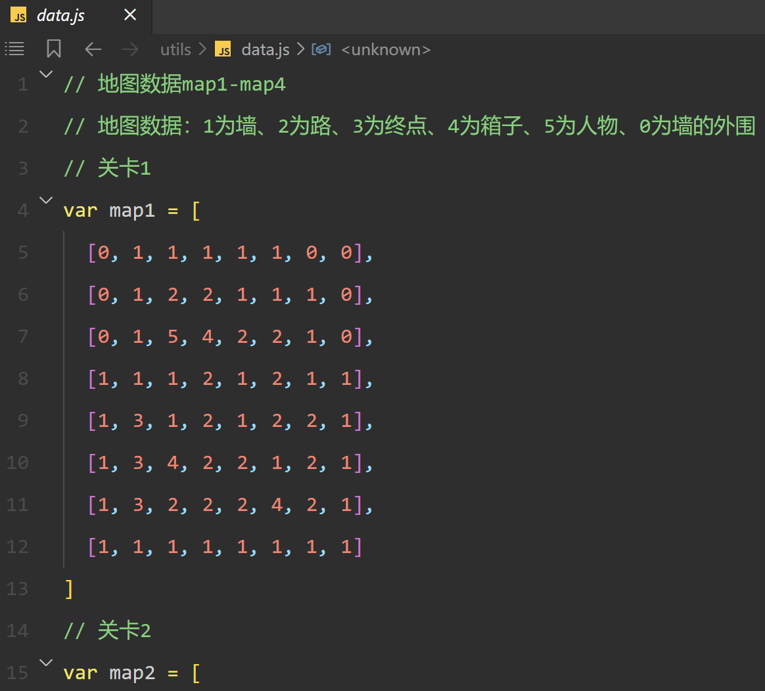
Task: Click the symbol icon before <unknown>
Action: pos(321,49)
